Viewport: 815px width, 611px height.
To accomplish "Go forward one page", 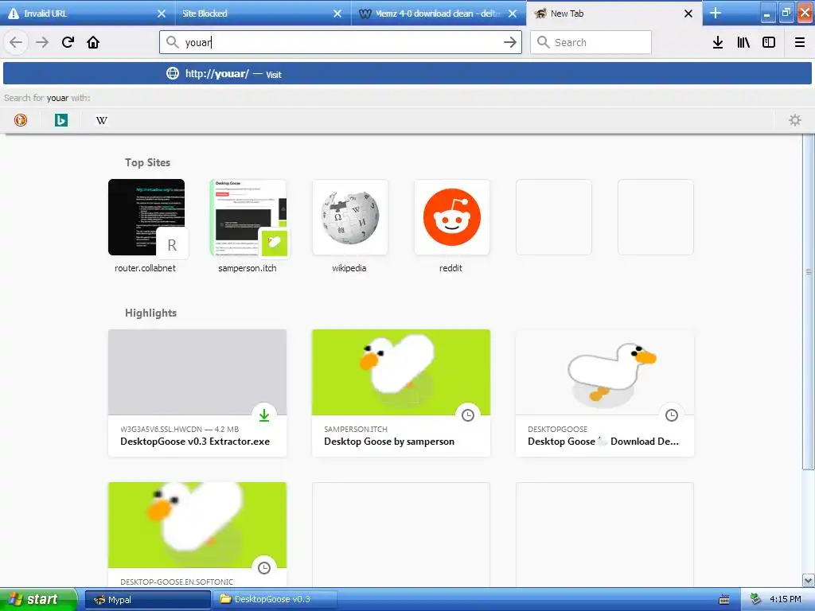I will pos(42,42).
